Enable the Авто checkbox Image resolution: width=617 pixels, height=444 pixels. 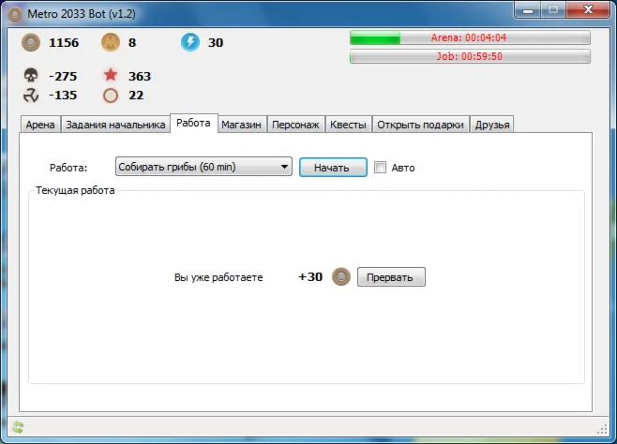[380, 168]
